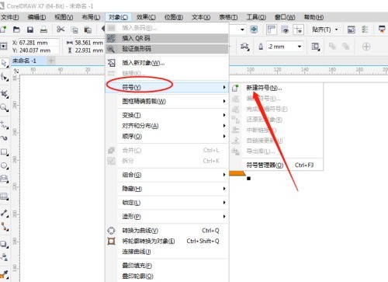Select the Crop tool in toolbox
388x282 pixels.
(4, 94)
